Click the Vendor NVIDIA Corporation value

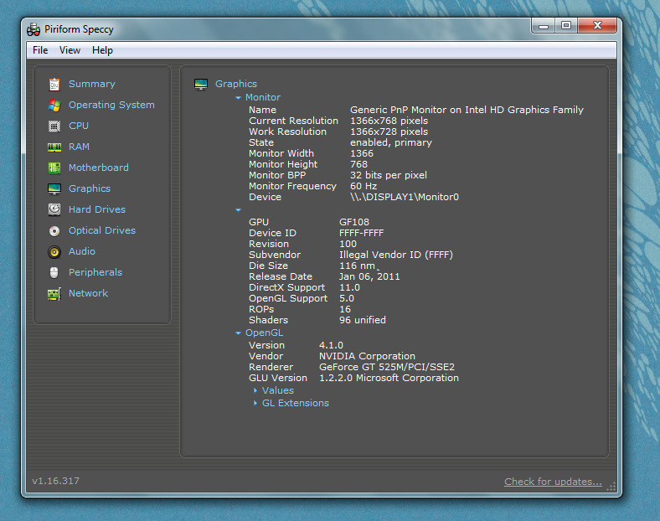click(x=367, y=357)
